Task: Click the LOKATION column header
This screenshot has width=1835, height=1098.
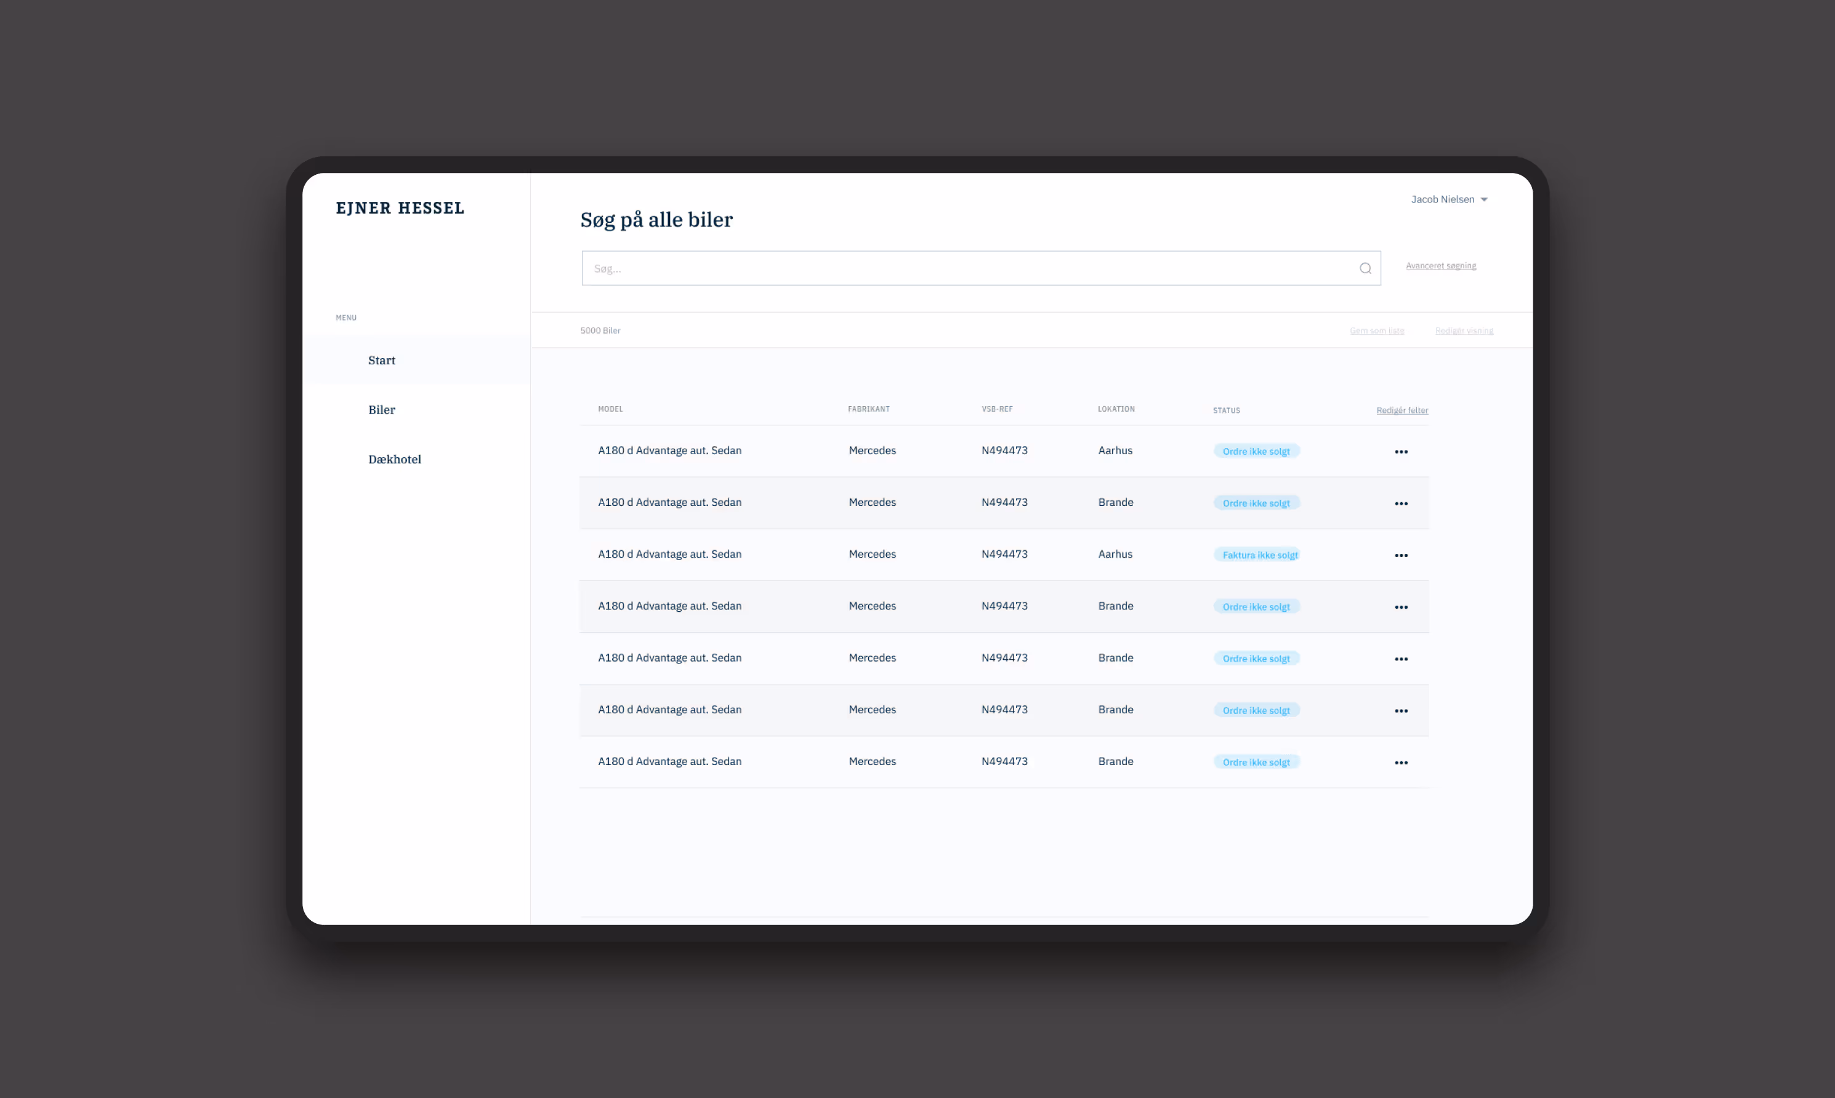Action: [1116, 409]
